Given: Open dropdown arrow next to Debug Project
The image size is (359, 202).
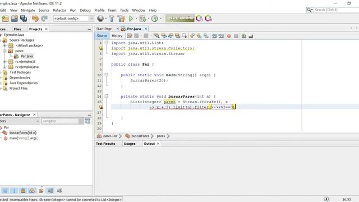Looking at the screenshot, I should pyautogui.click(x=149, y=19).
